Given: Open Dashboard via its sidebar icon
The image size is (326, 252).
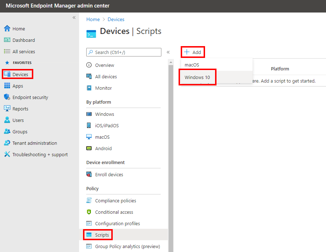Looking at the screenshot, I should click(7, 40).
